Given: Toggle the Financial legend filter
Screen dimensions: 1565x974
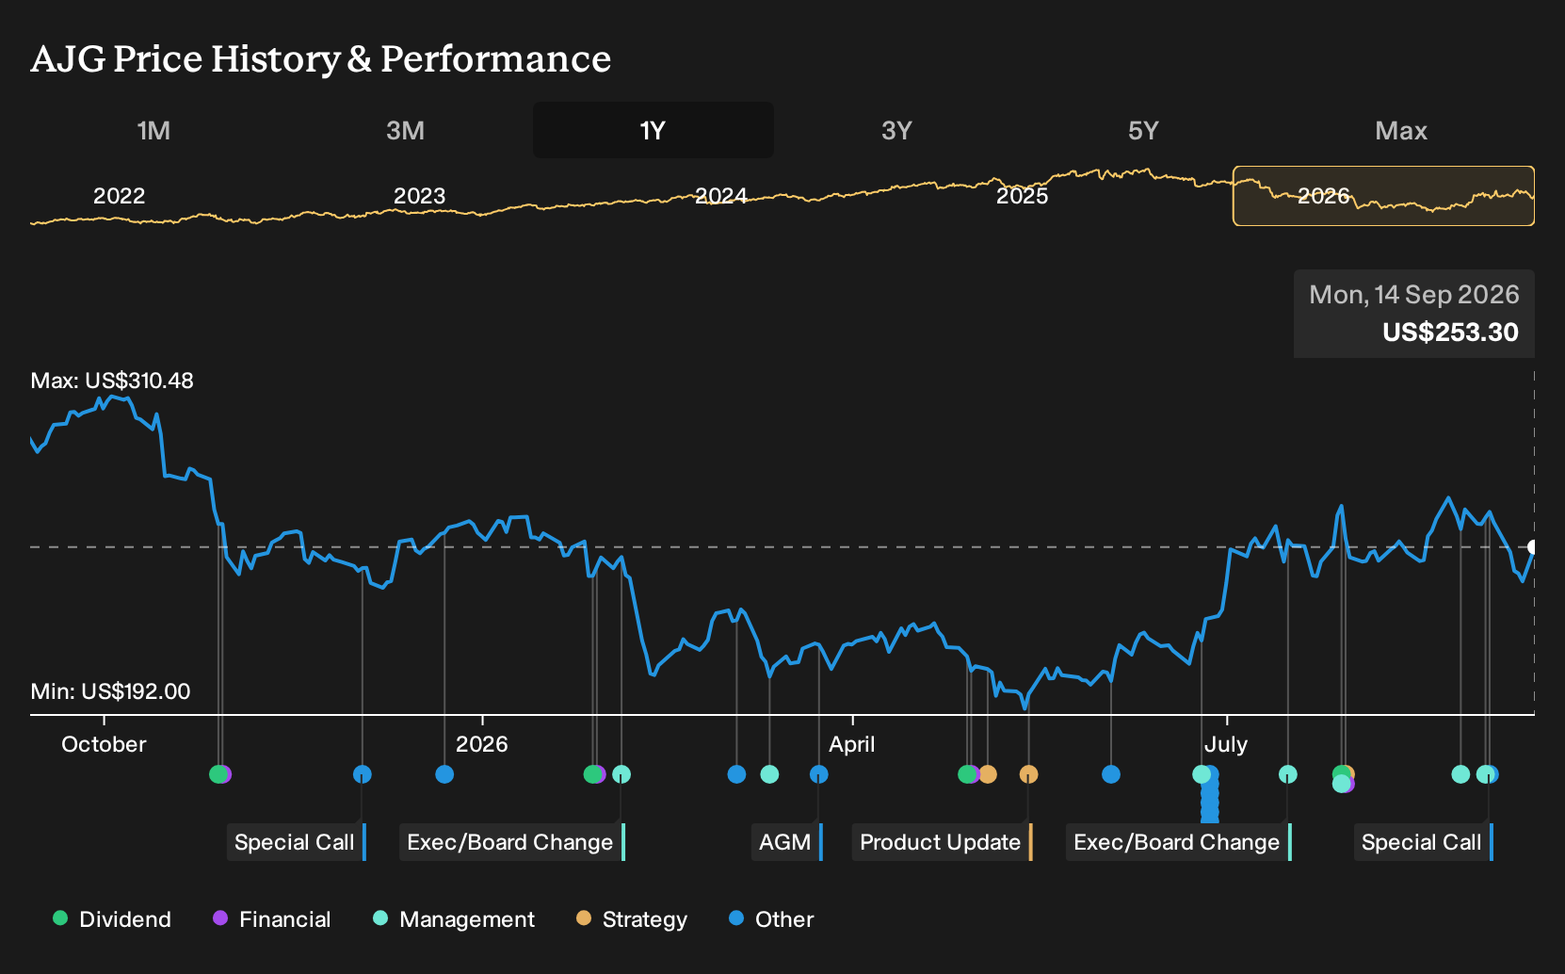Looking at the screenshot, I should coord(271,919).
